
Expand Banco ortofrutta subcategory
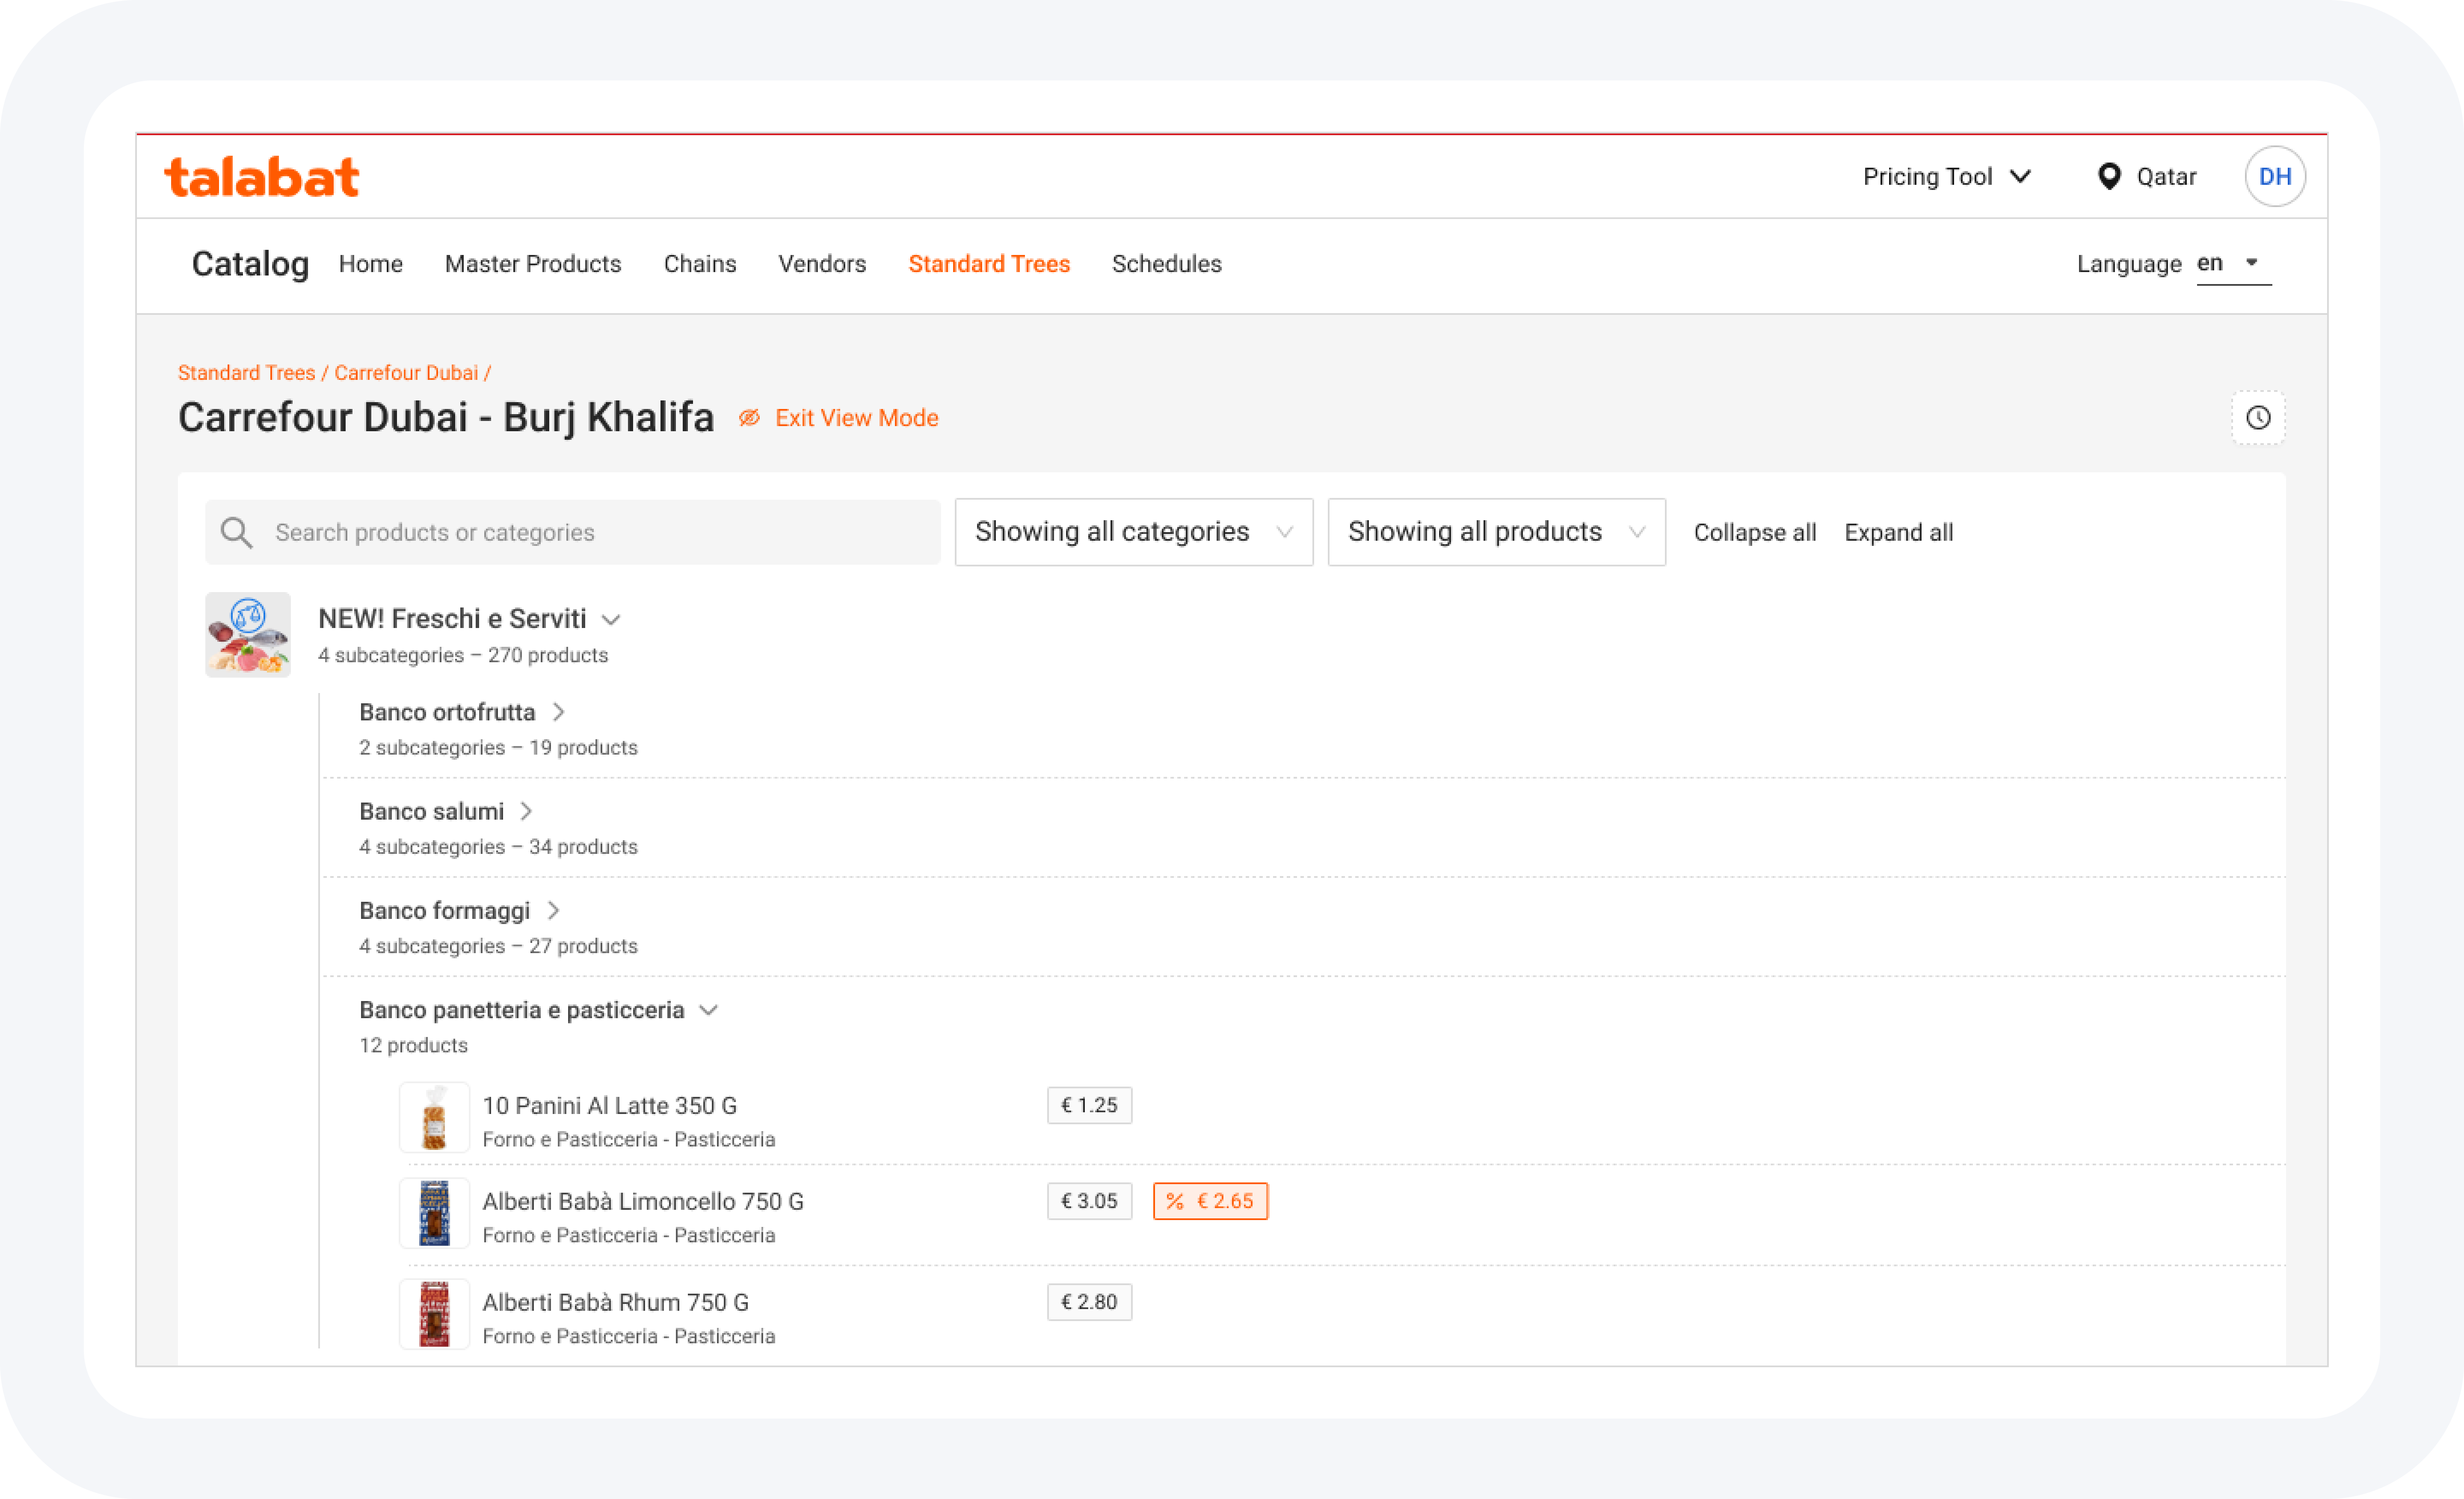pos(559,712)
